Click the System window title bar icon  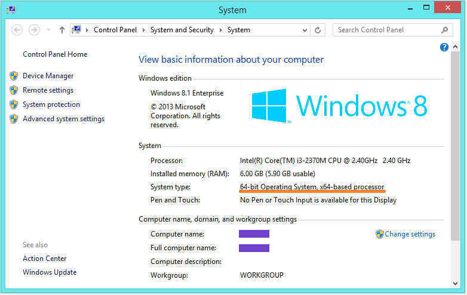[11, 10]
